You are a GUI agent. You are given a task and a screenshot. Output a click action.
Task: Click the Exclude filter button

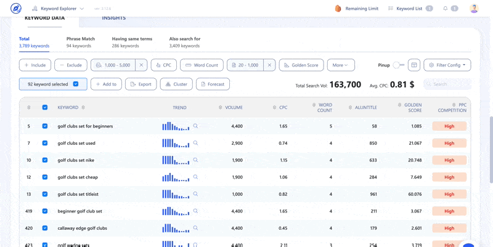click(71, 65)
